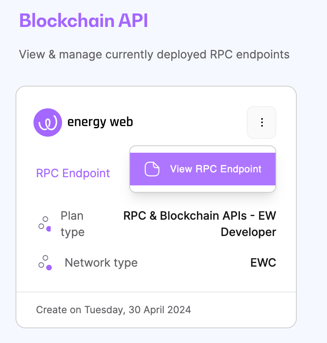This screenshot has width=327, height=343.
Task: Click the "Developer" plan tier text
Action: pos(248,232)
